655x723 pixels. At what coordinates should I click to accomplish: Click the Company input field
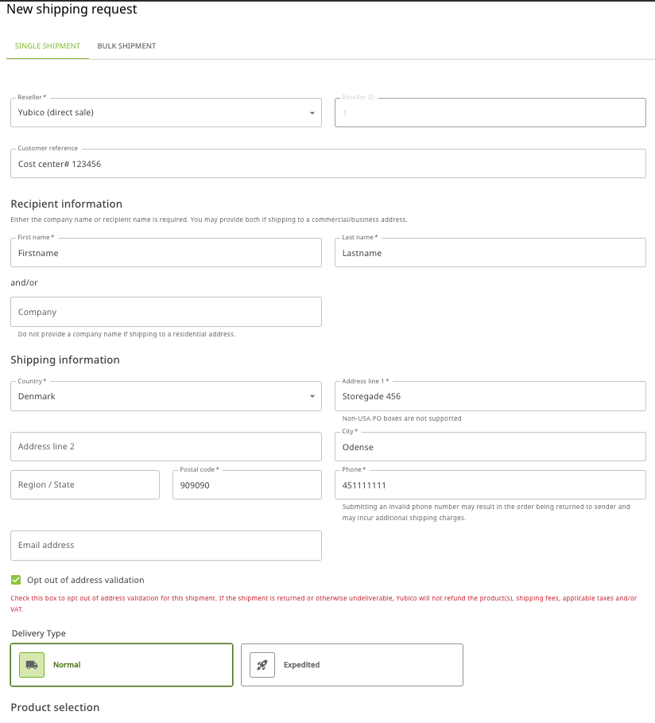click(x=165, y=312)
